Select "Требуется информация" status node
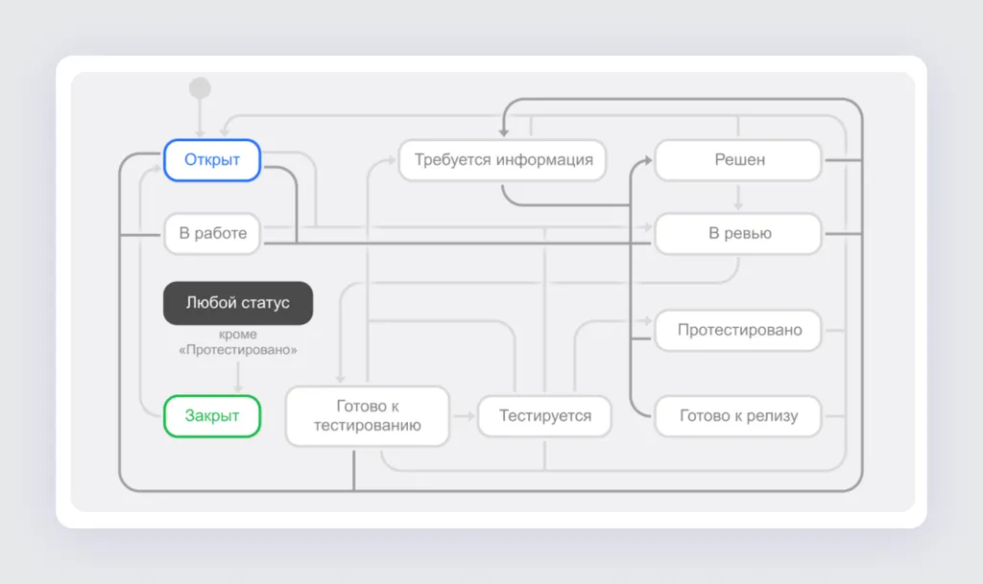Viewport: 983px width, 584px height. pos(503,160)
